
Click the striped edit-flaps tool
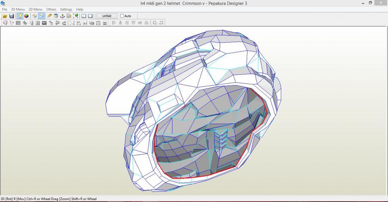[x=25, y=23]
